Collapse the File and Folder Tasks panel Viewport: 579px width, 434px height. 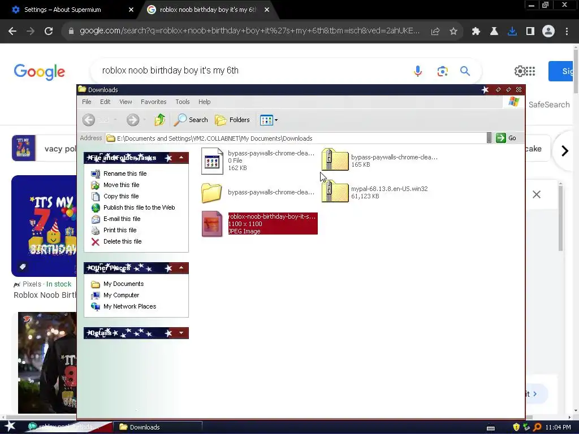tap(182, 158)
